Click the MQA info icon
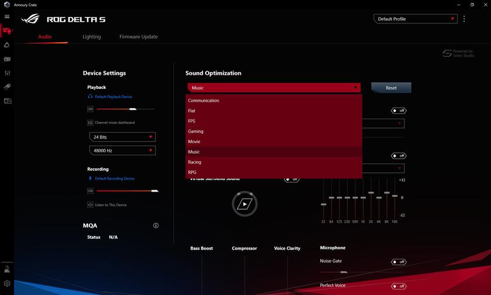This screenshot has height=295, width=491. click(156, 225)
